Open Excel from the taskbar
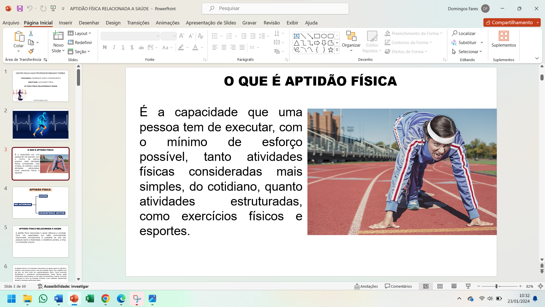545x307 pixels. click(x=90, y=299)
